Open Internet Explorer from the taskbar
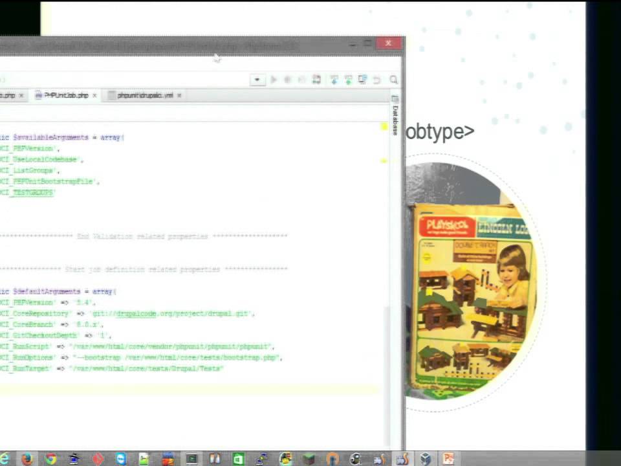 click(x=5, y=459)
